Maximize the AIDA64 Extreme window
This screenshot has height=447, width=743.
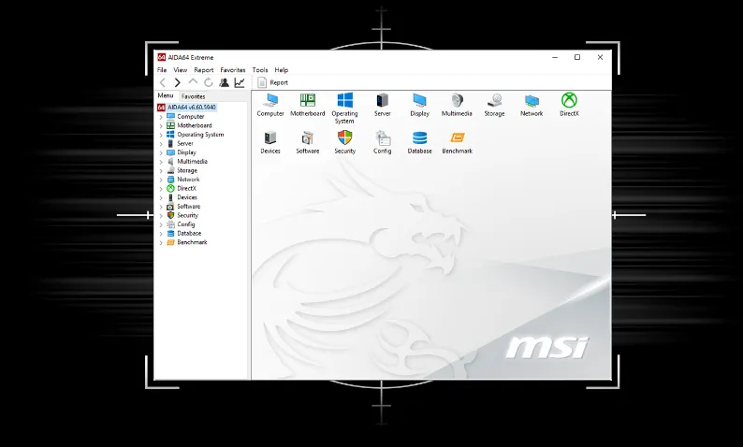[x=577, y=57]
